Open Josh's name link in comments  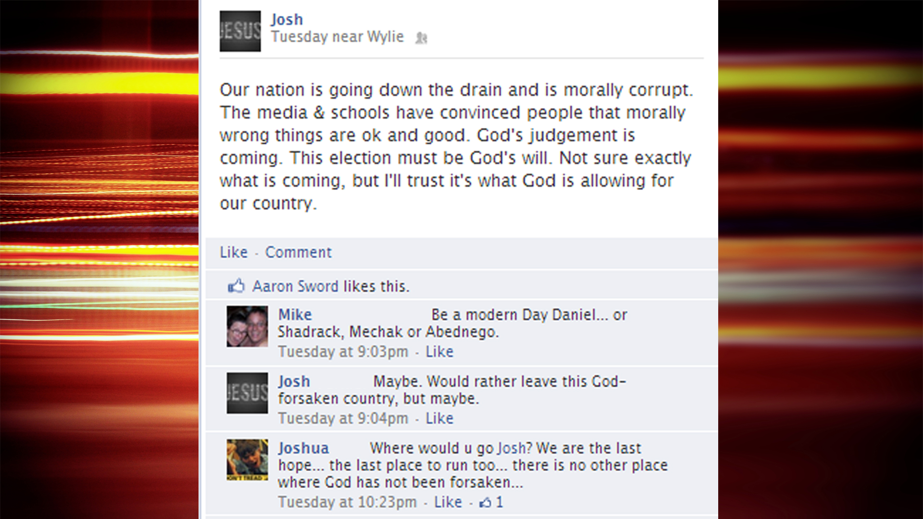[x=294, y=382]
